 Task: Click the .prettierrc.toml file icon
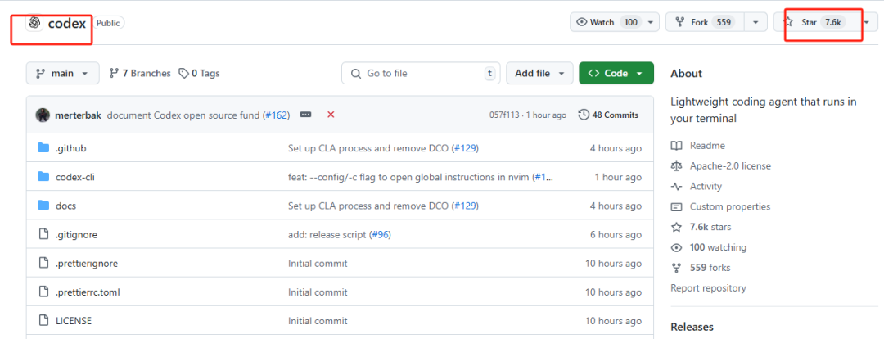tap(43, 292)
